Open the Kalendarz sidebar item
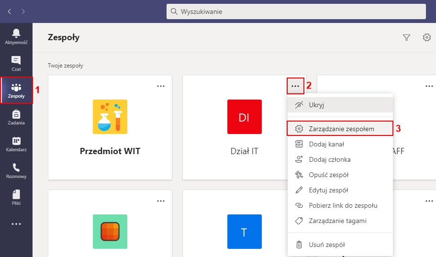This screenshot has height=257, width=436. point(16,144)
